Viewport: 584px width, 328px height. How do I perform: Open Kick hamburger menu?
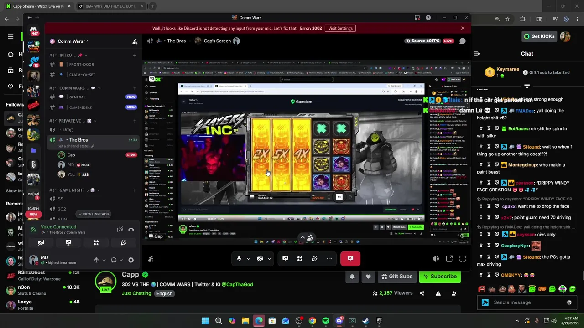(10, 36)
